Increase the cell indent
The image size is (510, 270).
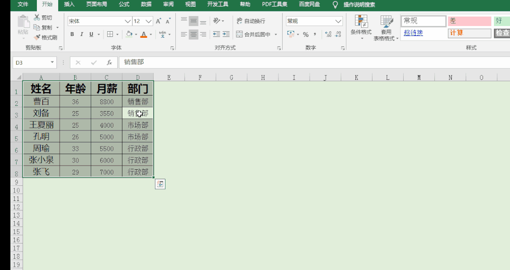(x=226, y=34)
